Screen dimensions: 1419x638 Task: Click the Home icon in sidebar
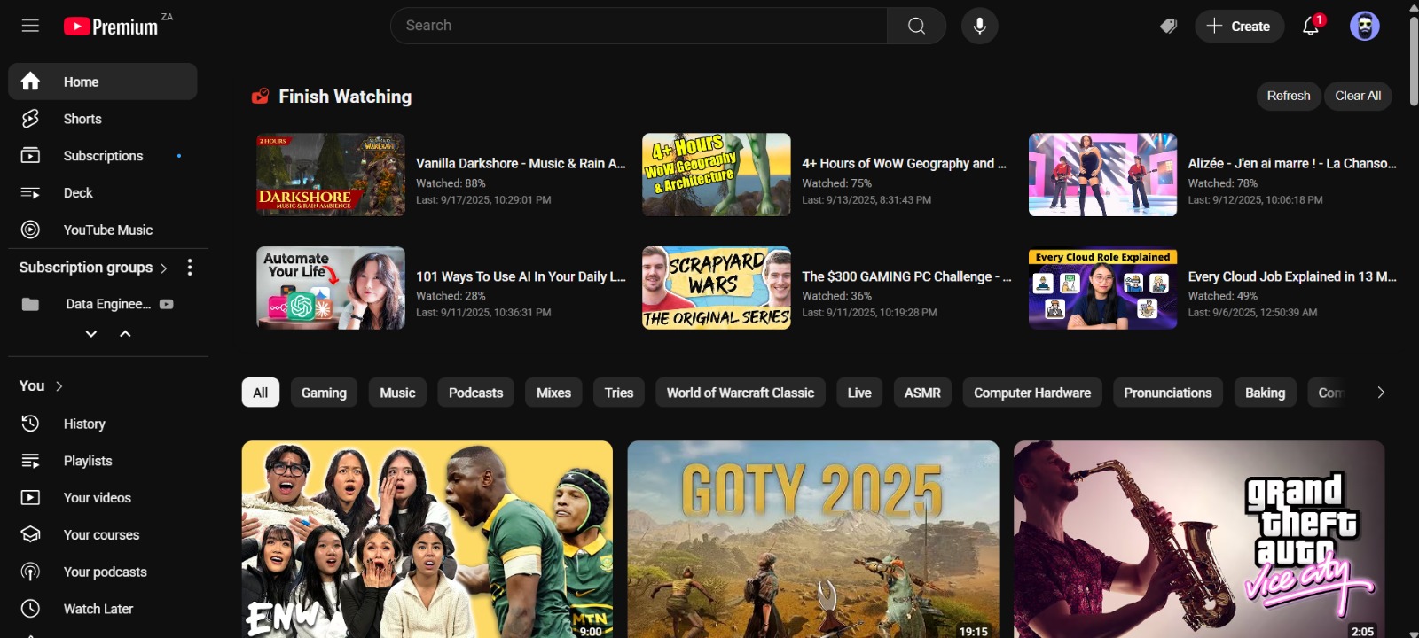pos(30,82)
